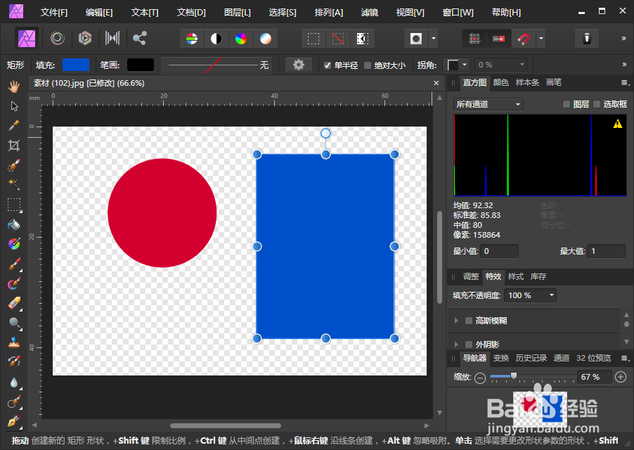Select the Flood Fill tool
Screen dimensions: 634x450
(x=14, y=224)
